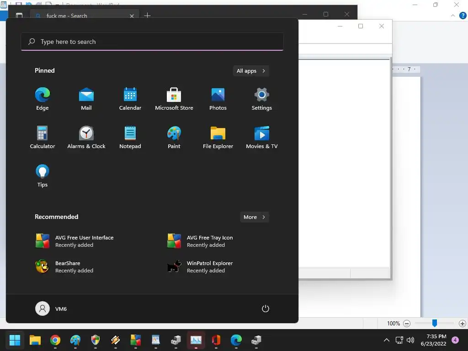Open the Mail app

coord(86,99)
